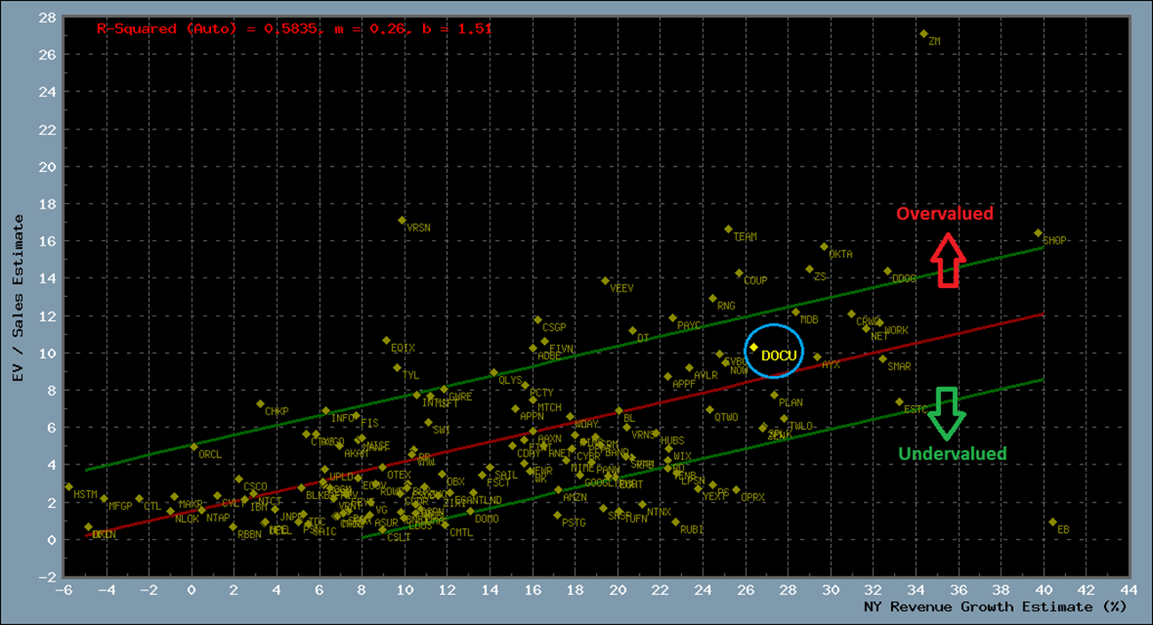Click the PAYC ticker label

pyautogui.click(x=689, y=325)
